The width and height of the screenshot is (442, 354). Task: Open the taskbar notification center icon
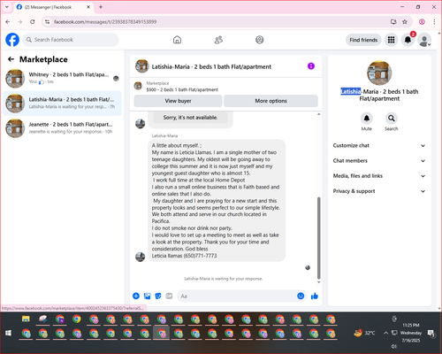(x=431, y=333)
